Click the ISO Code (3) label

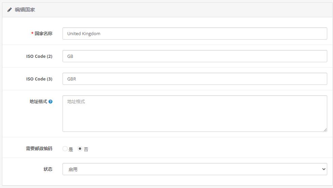click(39, 79)
